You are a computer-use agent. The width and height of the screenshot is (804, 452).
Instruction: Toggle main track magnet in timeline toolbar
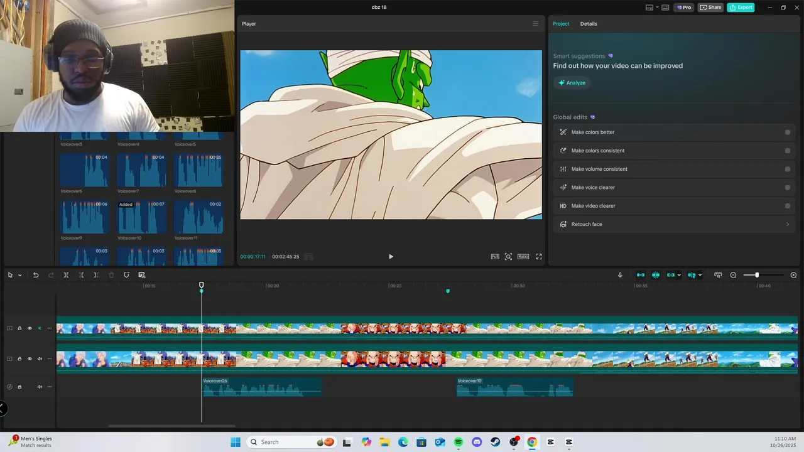641,275
